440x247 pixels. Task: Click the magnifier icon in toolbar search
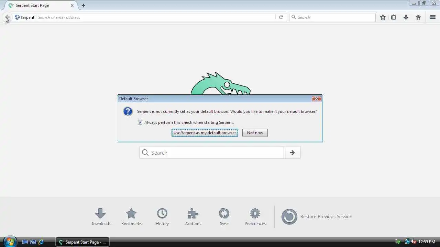[294, 17]
